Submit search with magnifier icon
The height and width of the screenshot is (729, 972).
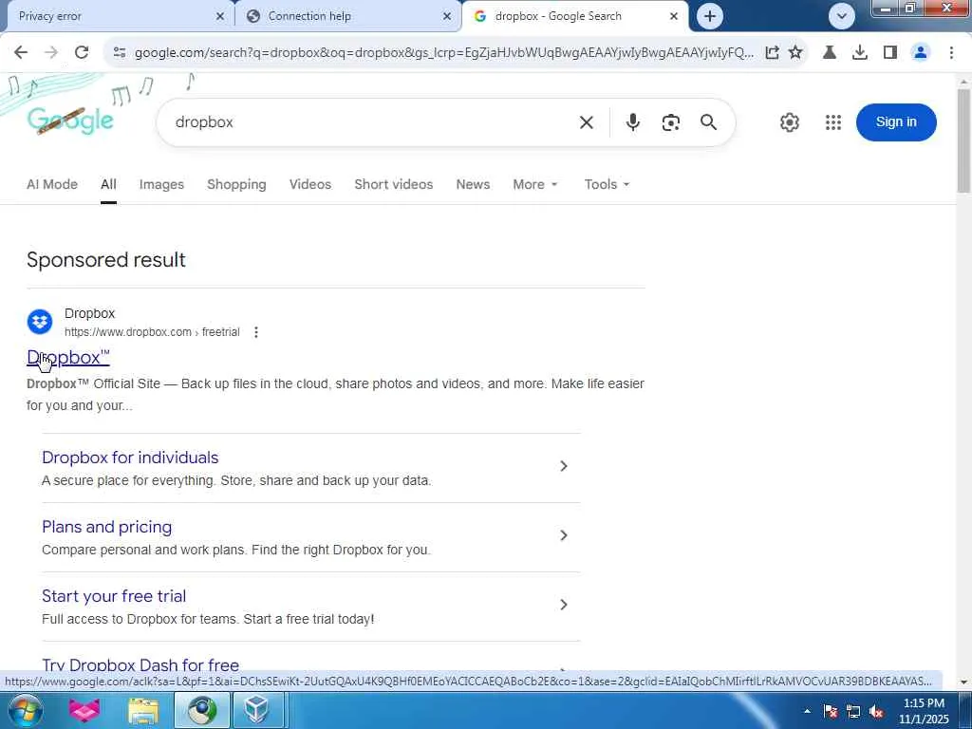[708, 122]
